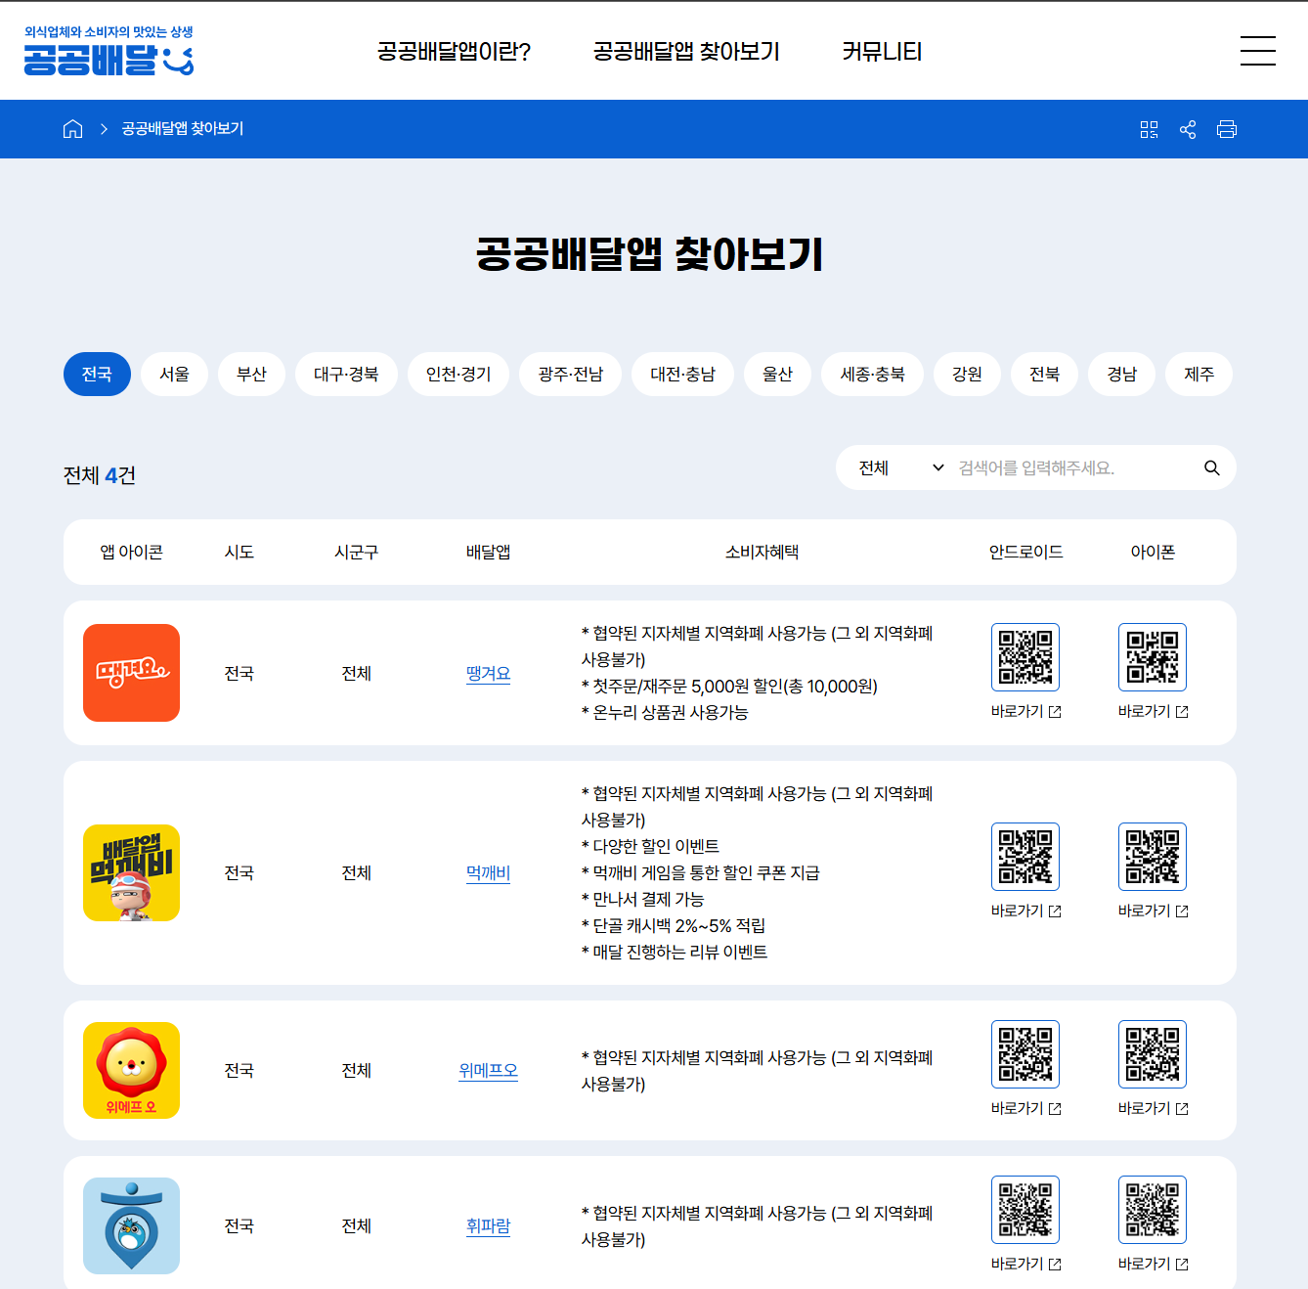Screen dimensions: 1308x1289
Task: Select the 서울 region filter
Action: pos(174,374)
